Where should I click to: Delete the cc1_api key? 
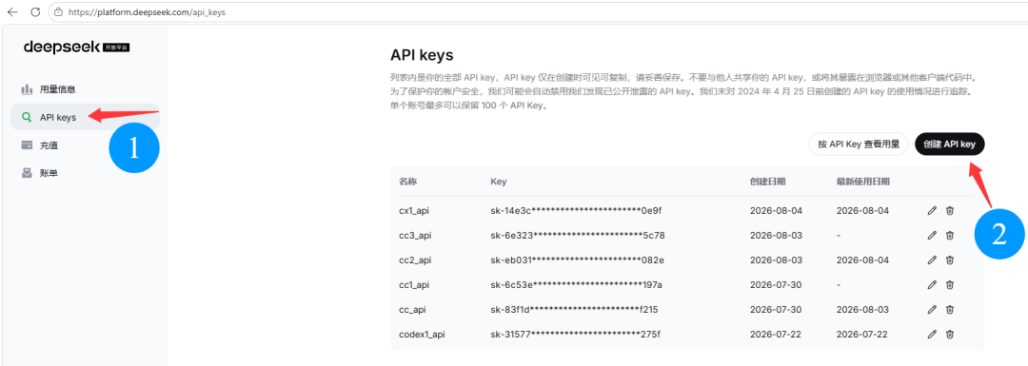tap(949, 285)
